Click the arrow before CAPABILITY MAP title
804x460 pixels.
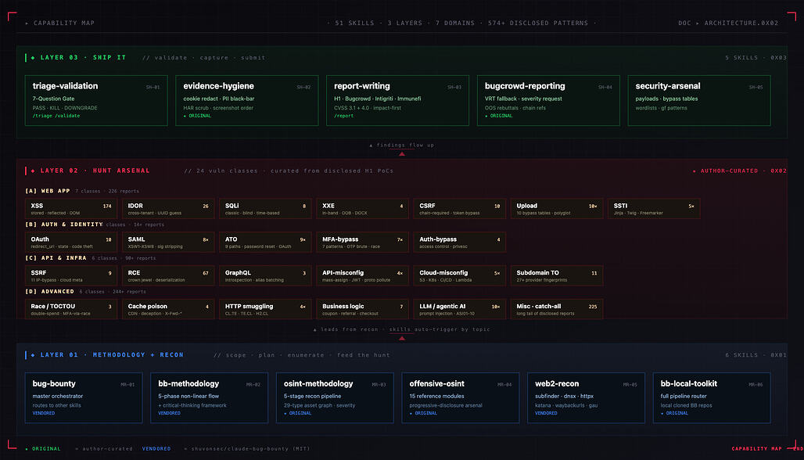tap(27, 23)
